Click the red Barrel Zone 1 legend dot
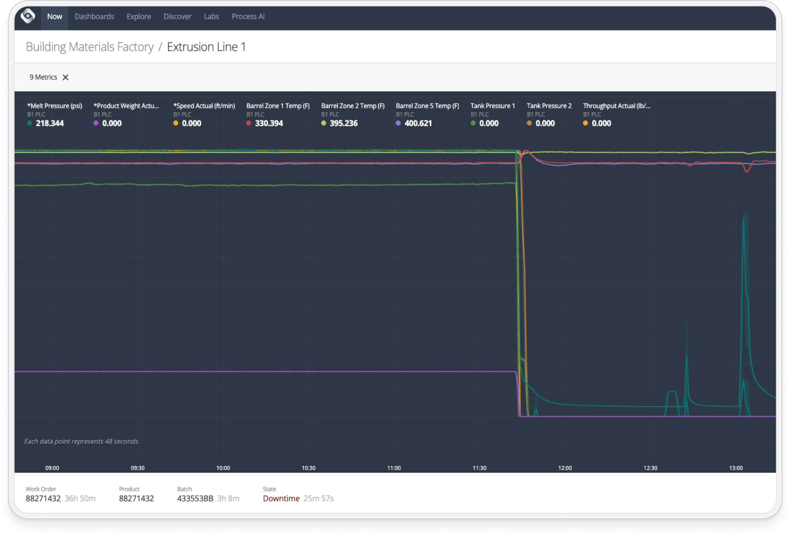 pos(249,123)
